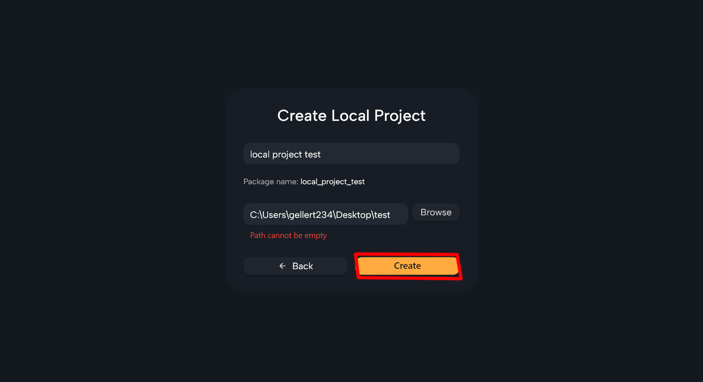Click the 'Create Local Project' heading
703x382 pixels.
coord(351,116)
